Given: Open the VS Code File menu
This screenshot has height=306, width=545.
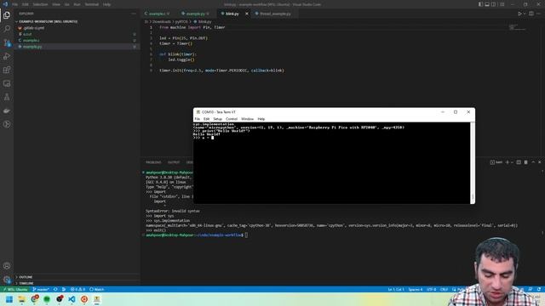Looking at the screenshot, I should pyautogui.click(x=15, y=4).
